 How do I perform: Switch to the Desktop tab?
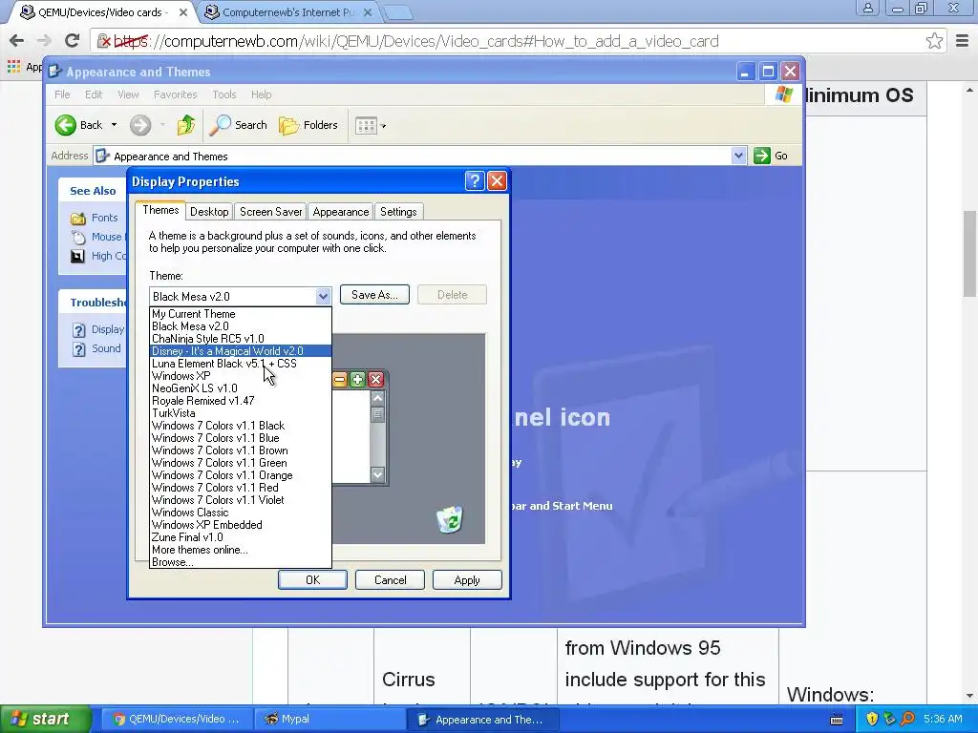(209, 212)
